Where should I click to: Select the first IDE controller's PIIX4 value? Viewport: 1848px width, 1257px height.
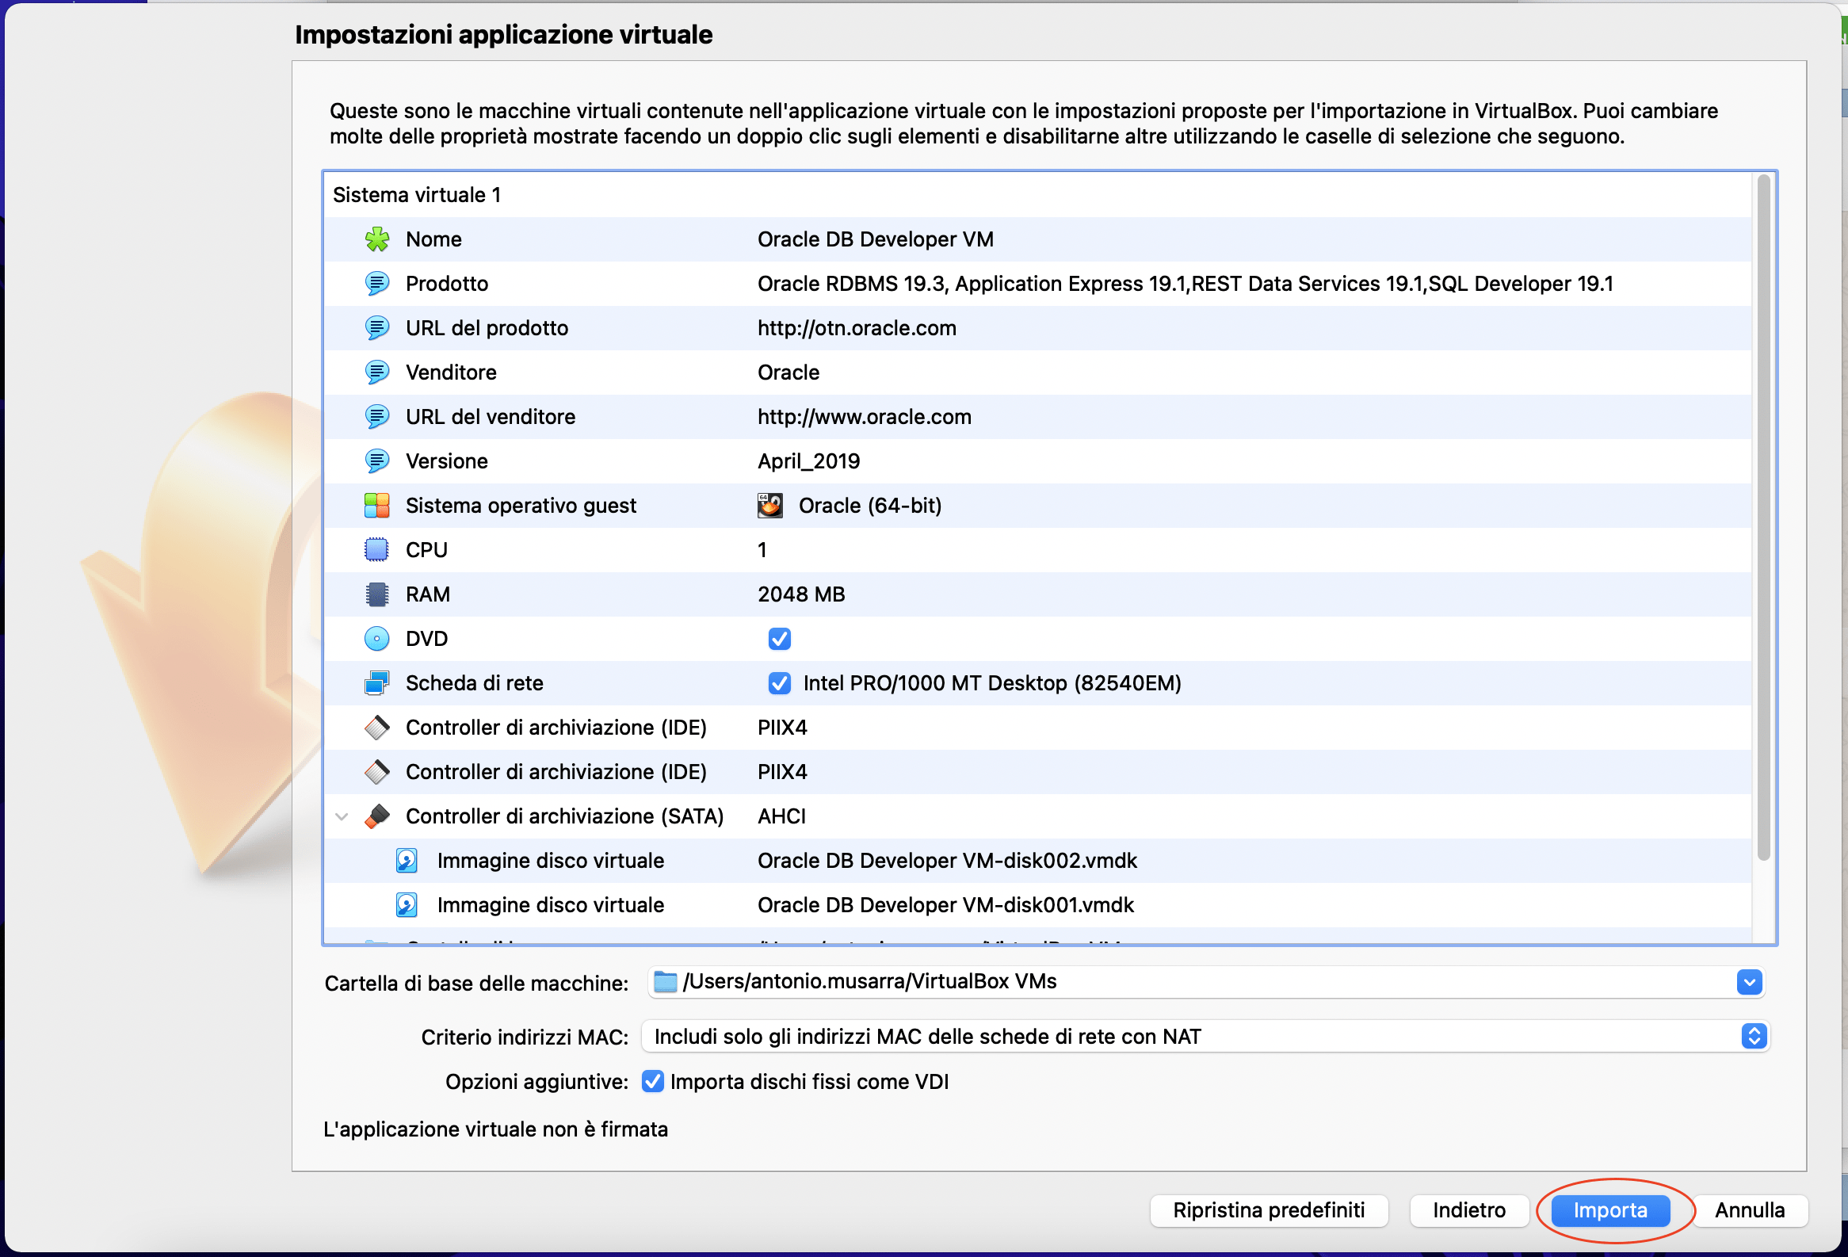point(782,728)
